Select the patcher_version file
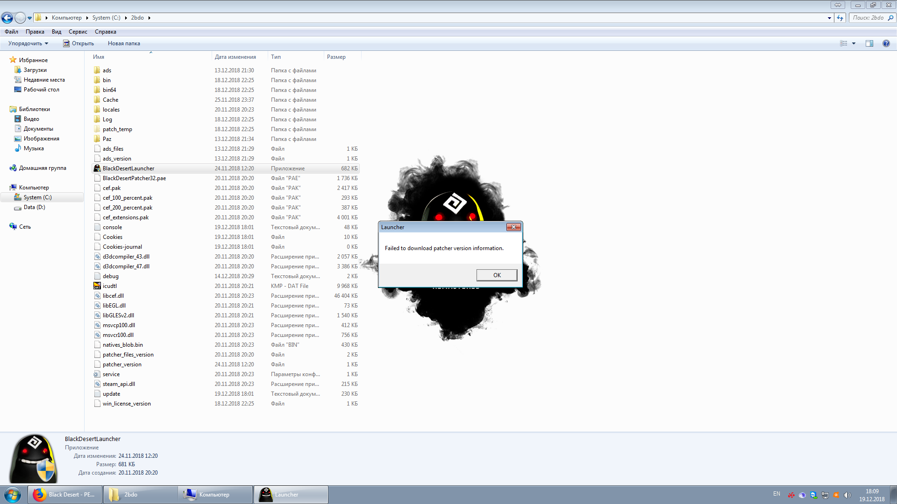897x504 pixels. [122, 364]
